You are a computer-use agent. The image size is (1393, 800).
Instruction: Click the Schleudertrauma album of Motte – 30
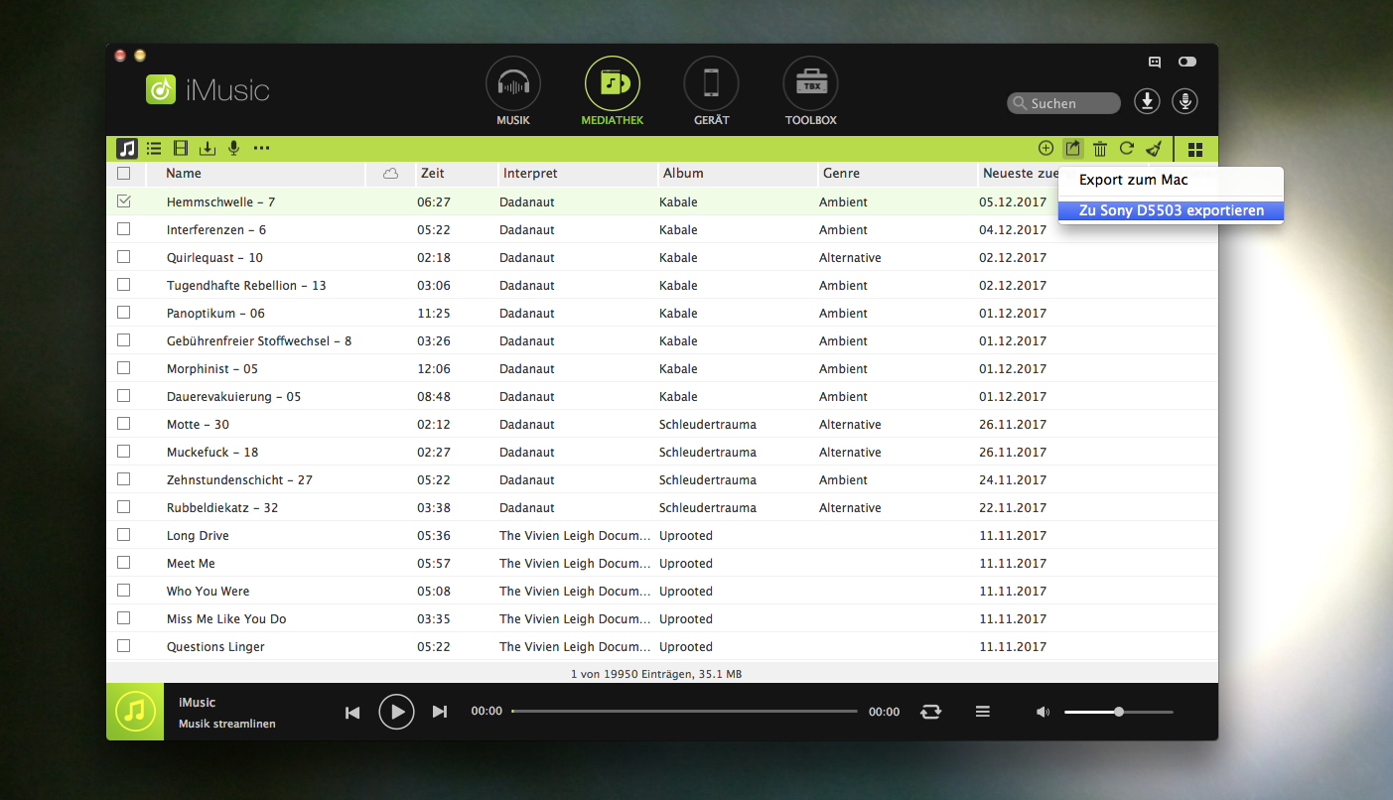(x=708, y=425)
